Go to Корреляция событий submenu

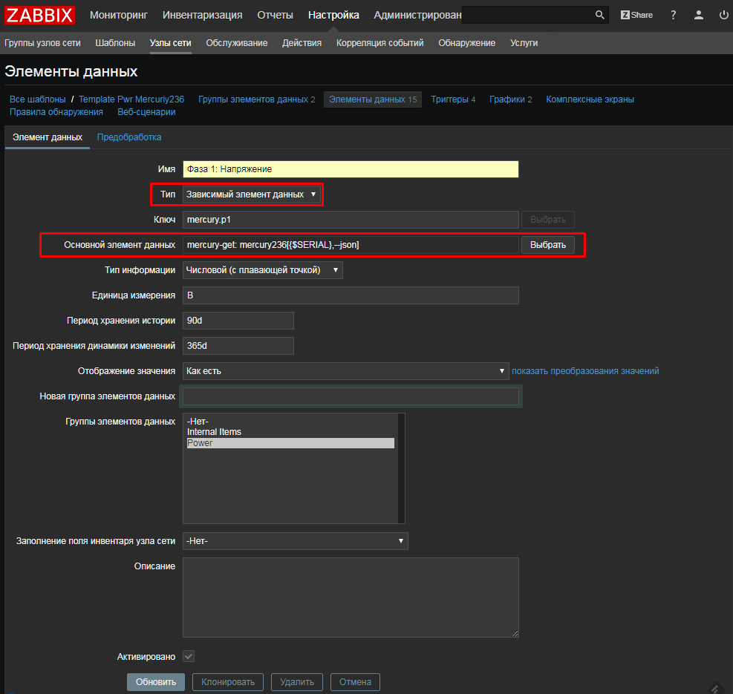coord(379,43)
